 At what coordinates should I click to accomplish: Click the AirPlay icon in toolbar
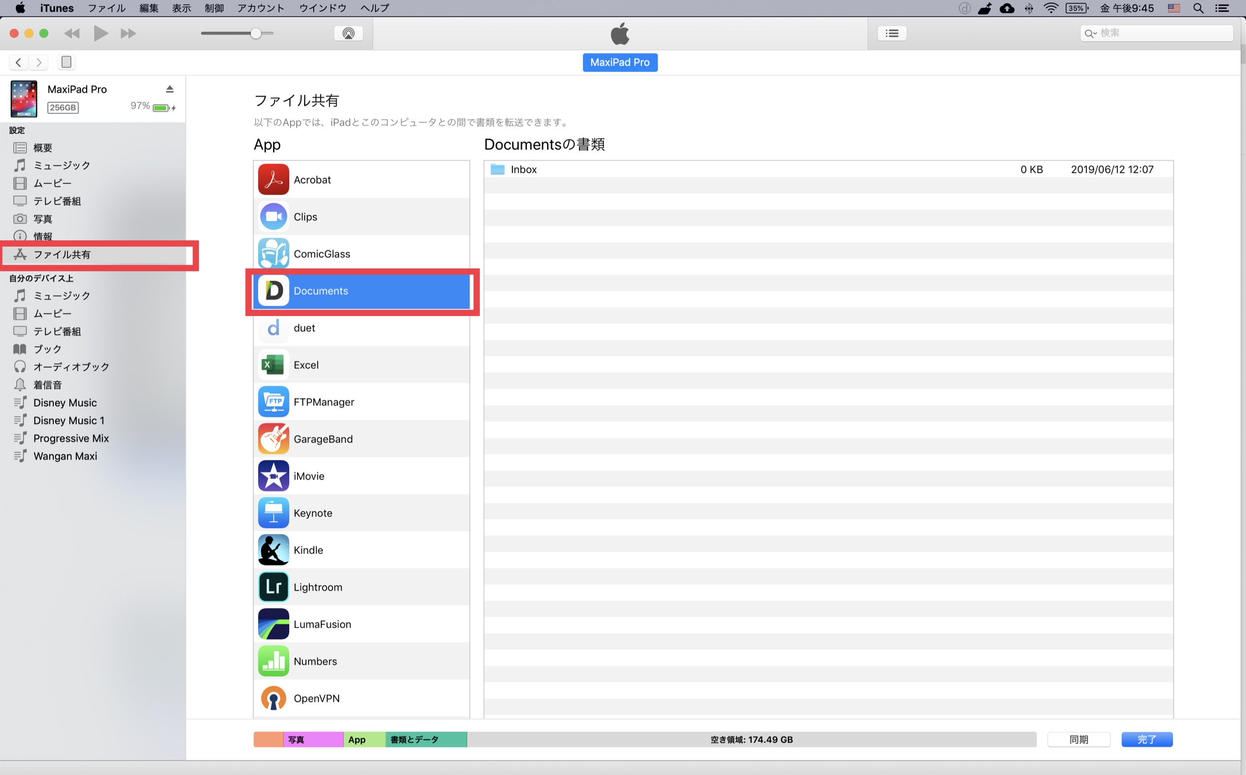pyautogui.click(x=348, y=33)
